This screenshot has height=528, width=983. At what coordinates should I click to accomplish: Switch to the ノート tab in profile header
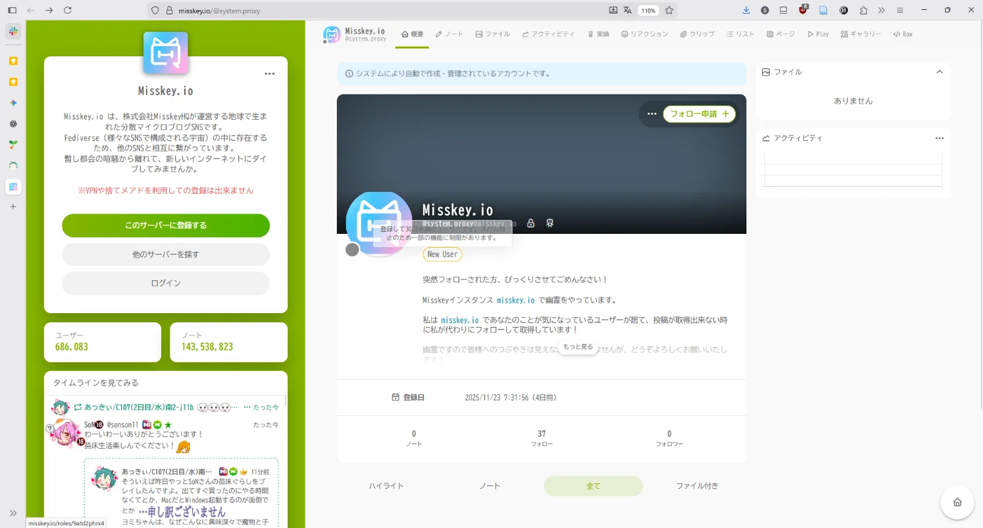coord(449,34)
